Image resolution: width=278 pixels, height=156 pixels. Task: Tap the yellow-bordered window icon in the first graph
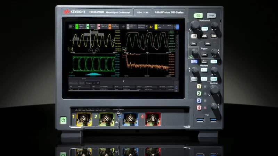(71, 49)
